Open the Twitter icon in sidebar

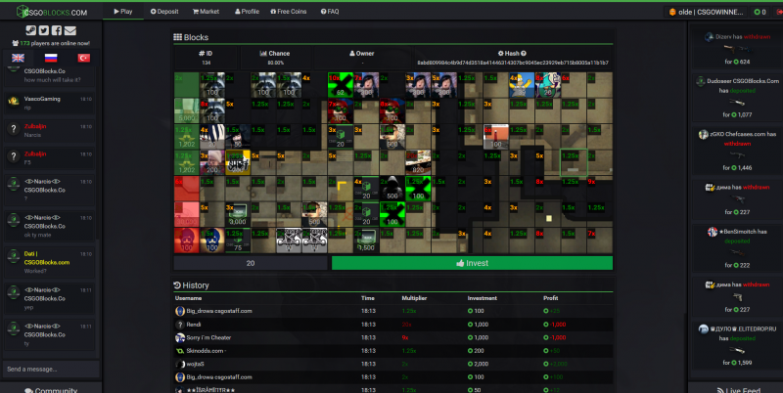[44, 30]
